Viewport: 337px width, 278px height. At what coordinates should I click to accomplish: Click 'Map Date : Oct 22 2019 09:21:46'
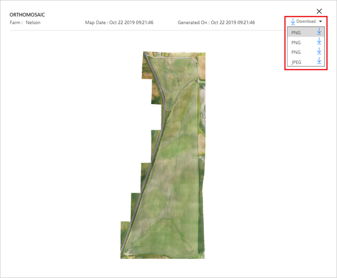tap(119, 23)
